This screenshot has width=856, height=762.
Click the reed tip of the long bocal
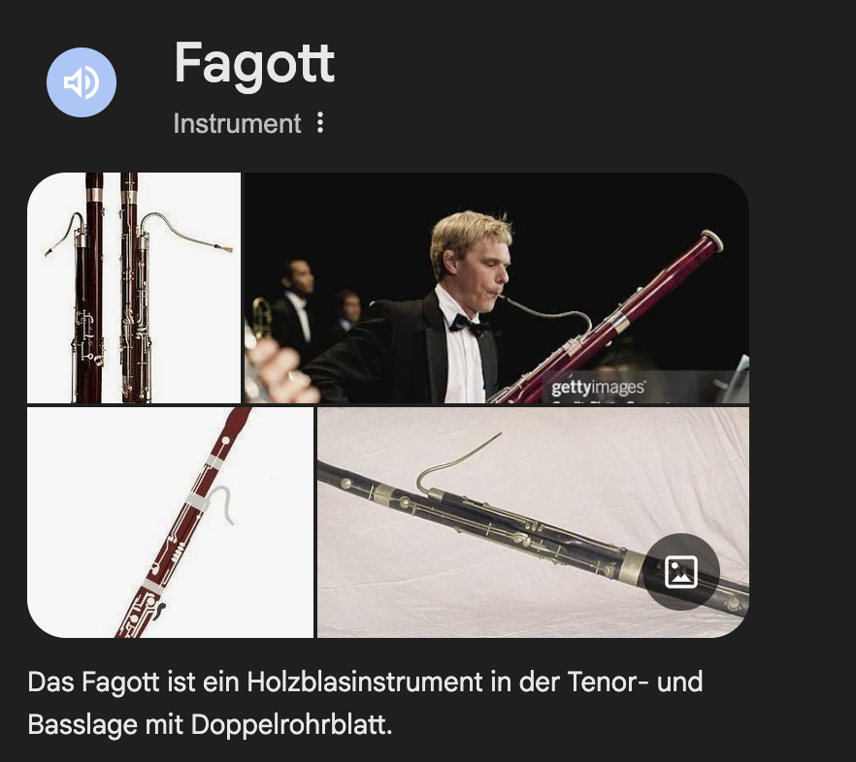pyautogui.click(x=224, y=249)
